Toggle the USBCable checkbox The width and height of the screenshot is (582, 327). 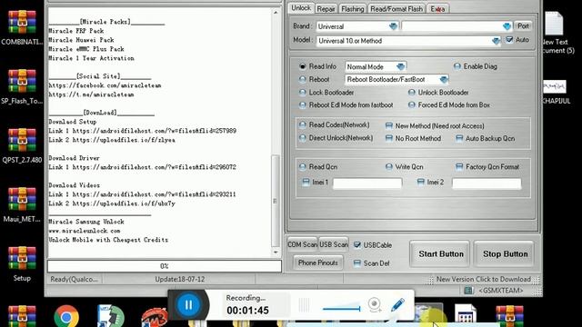[x=357, y=244]
